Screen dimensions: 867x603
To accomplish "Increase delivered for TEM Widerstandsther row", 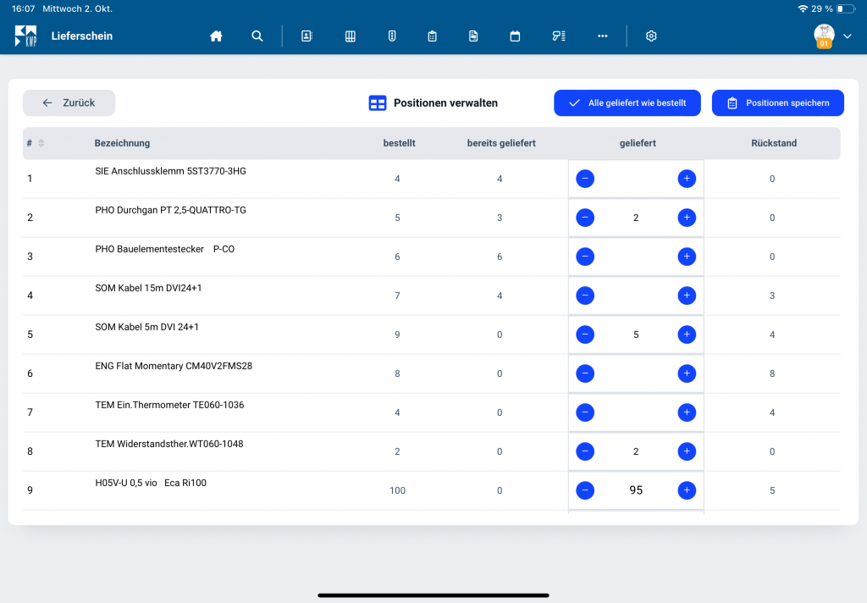I will (x=687, y=451).
